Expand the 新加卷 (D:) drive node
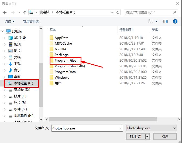Screen dimensions: 182x143 click(5, 90)
